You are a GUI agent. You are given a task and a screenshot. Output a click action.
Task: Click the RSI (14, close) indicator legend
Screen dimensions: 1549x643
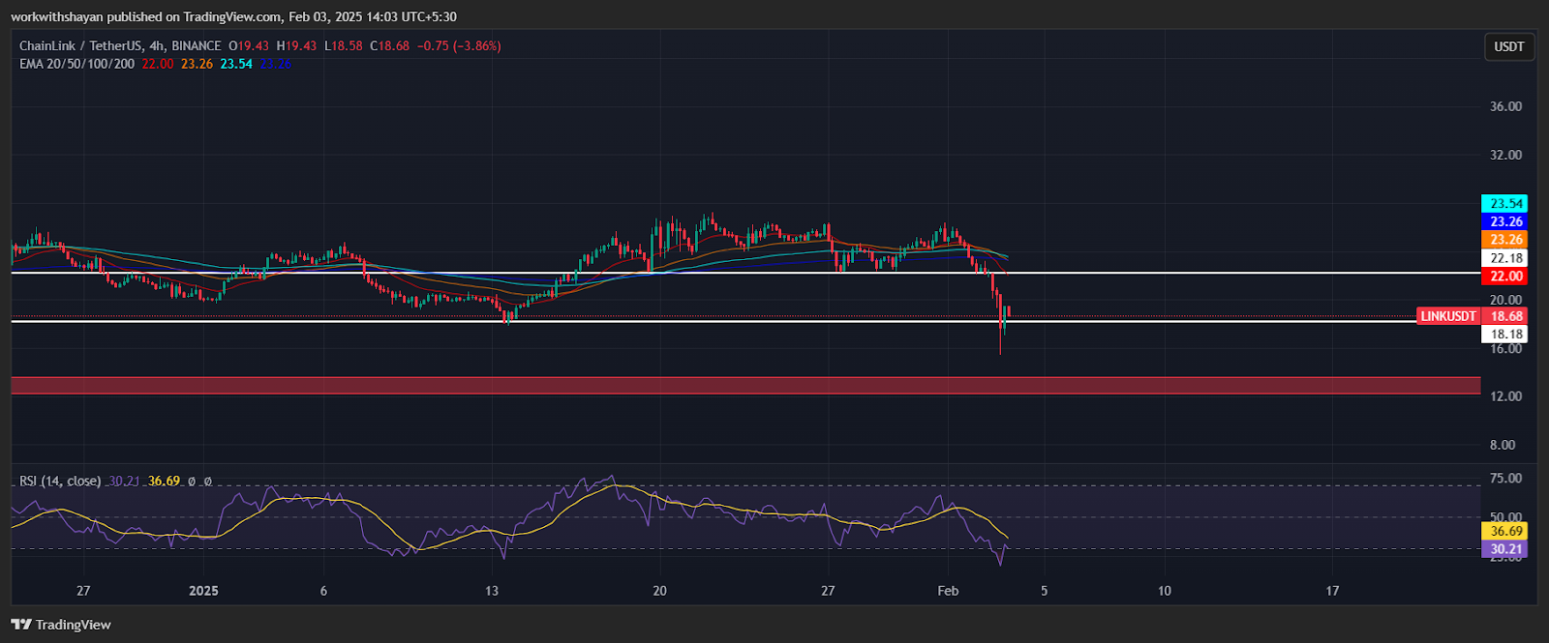click(x=60, y=481)
